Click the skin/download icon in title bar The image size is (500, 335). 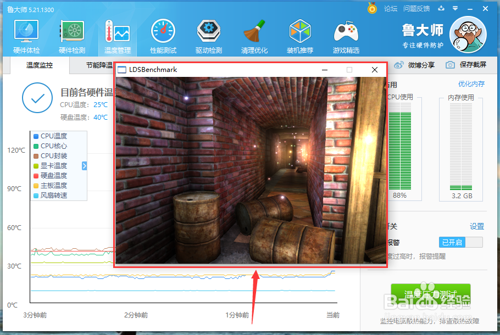tap(441, 9)
